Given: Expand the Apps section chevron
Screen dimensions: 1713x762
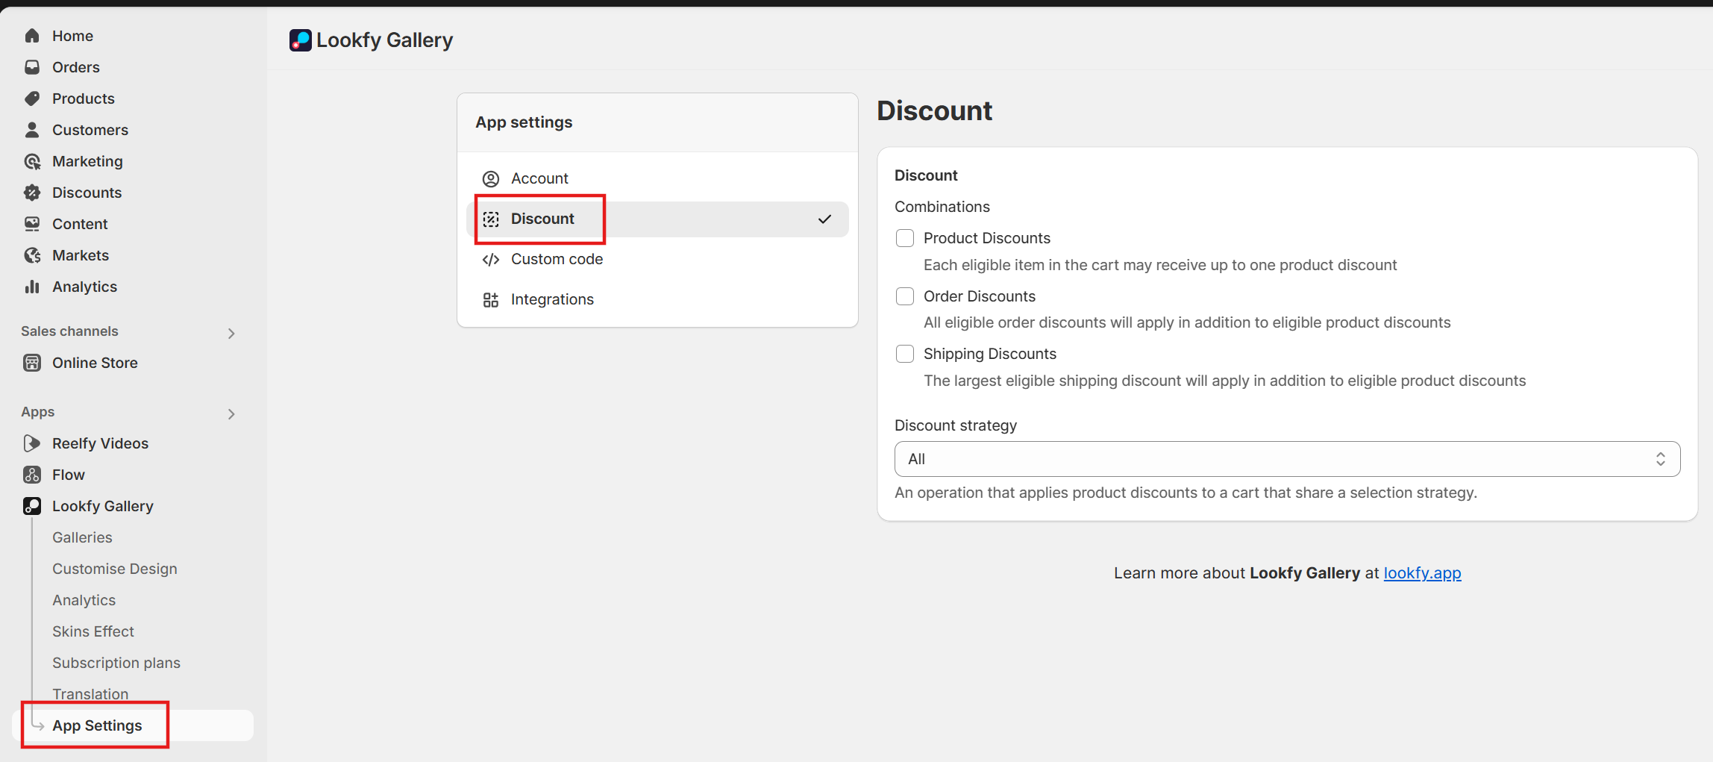Looking at the screenshot, I should 231,414.
